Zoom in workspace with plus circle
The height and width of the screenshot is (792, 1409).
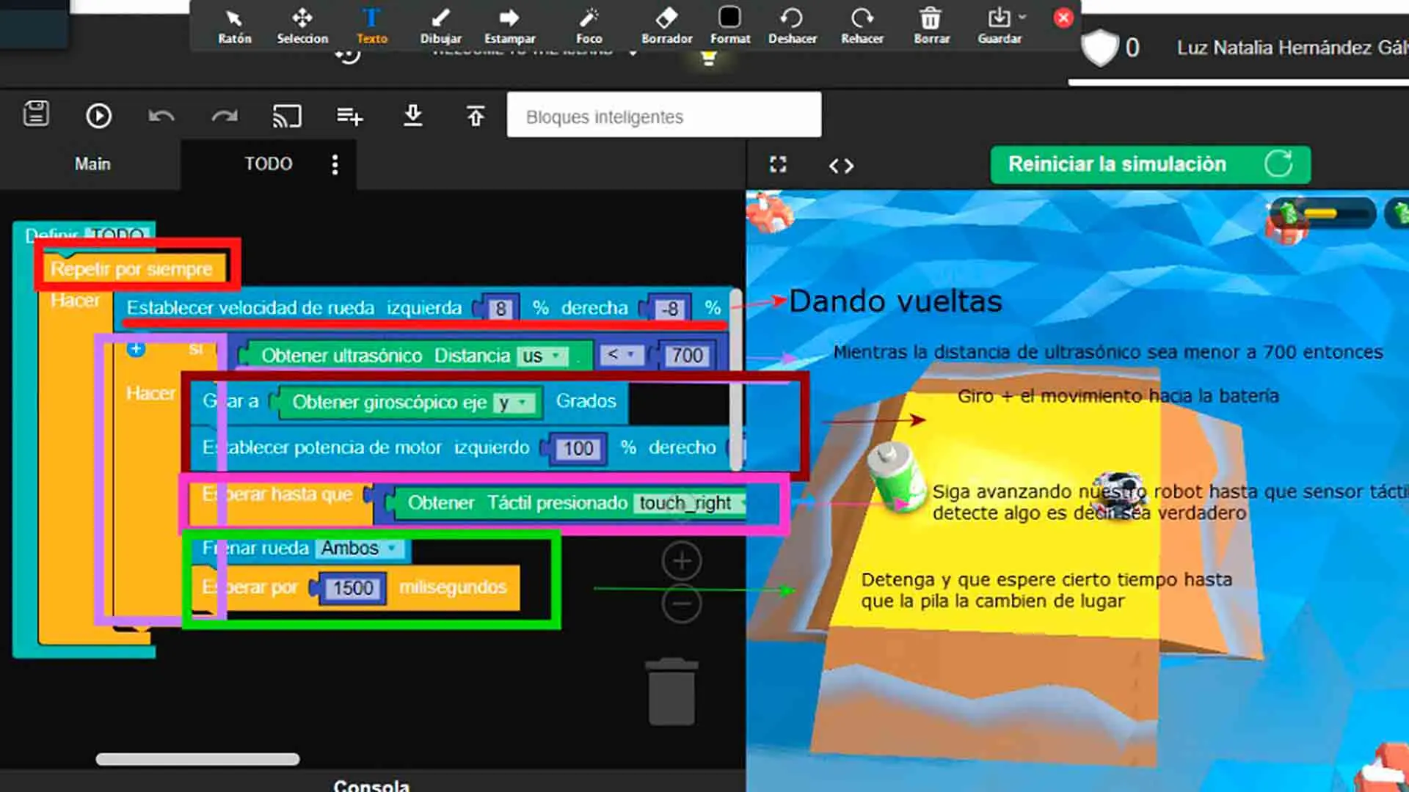click(x=682, y=561)
